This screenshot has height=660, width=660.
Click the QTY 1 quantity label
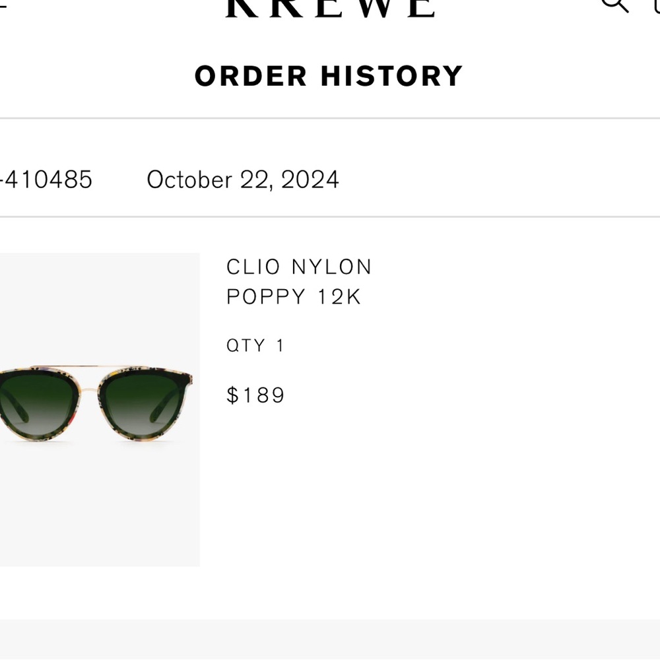coord(255,346)
